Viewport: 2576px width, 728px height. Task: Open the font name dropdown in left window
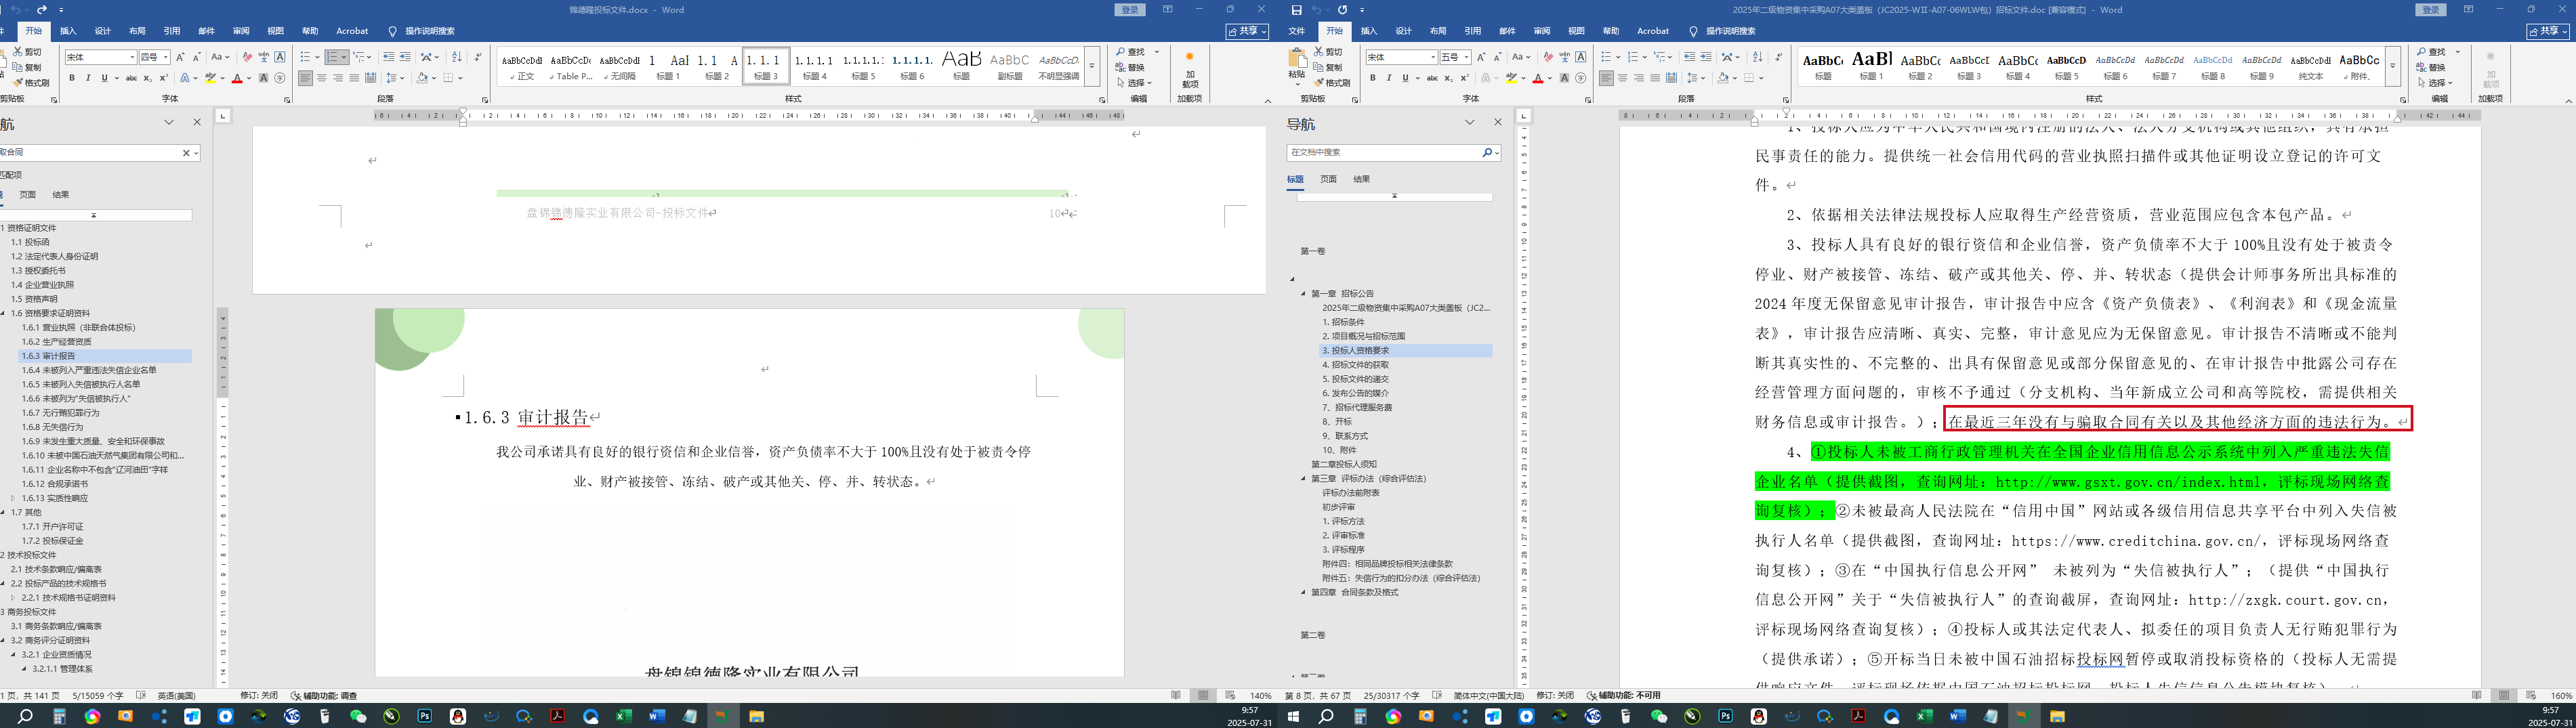(x=132, y=57)
